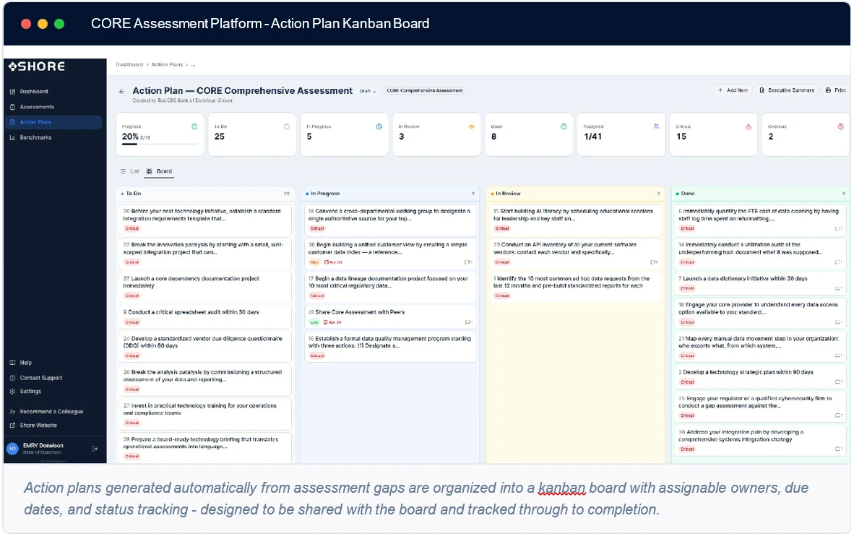Open Benchmarks in the sidebar
Image resolution: width=854 pixels, height=539 pixels.
click(35, 137)
